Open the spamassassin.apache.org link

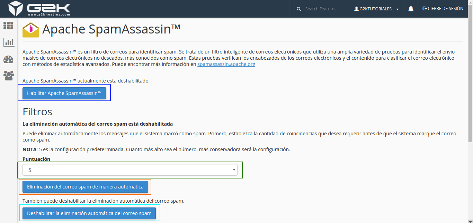tap(226, 64)
